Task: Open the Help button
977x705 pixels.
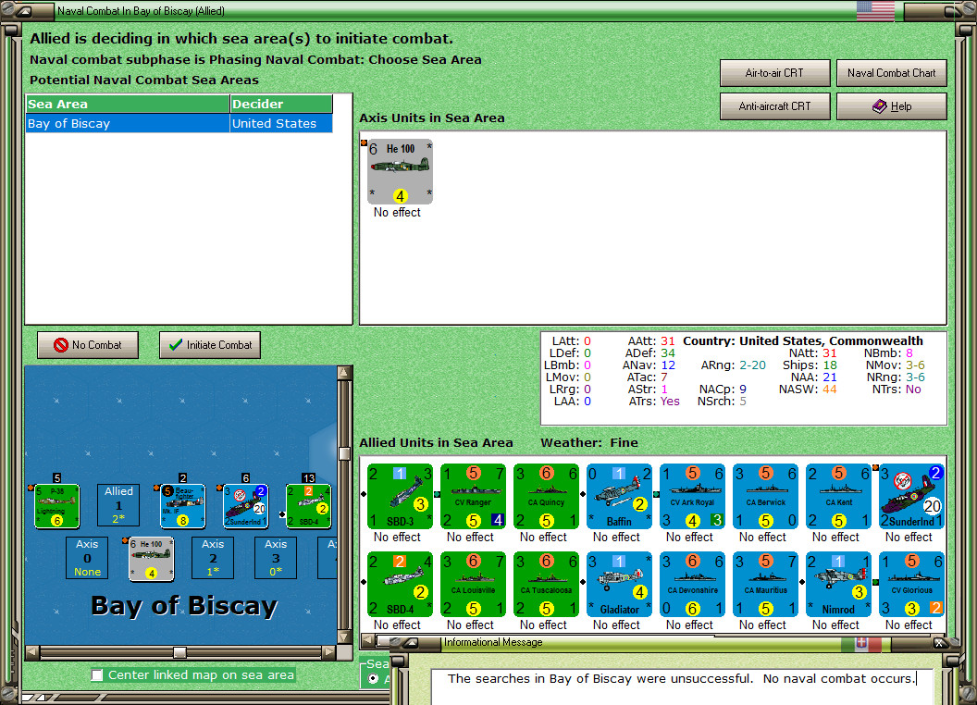Action: click(891, 106)
